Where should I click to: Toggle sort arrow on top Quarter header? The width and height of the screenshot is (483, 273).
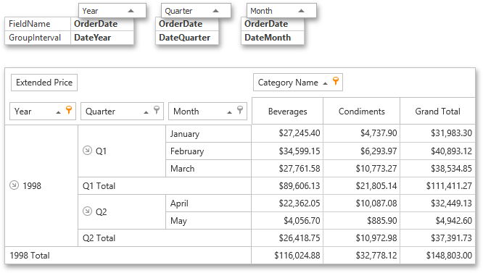pos(216,11)
